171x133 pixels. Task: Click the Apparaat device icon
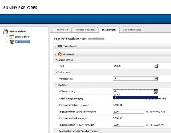coord(60,54)
